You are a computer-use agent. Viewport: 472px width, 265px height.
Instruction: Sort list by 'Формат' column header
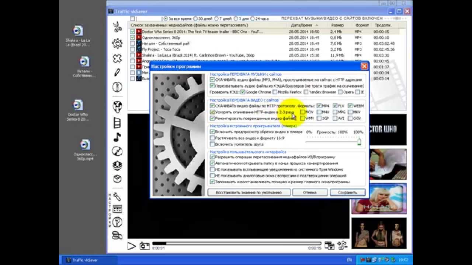click(362, 25)
